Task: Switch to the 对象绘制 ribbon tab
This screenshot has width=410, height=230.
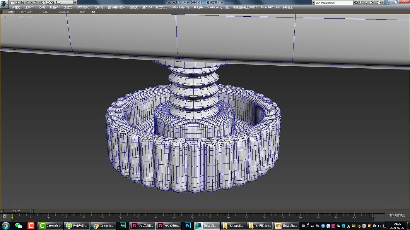Action: [x=64, y=12]
